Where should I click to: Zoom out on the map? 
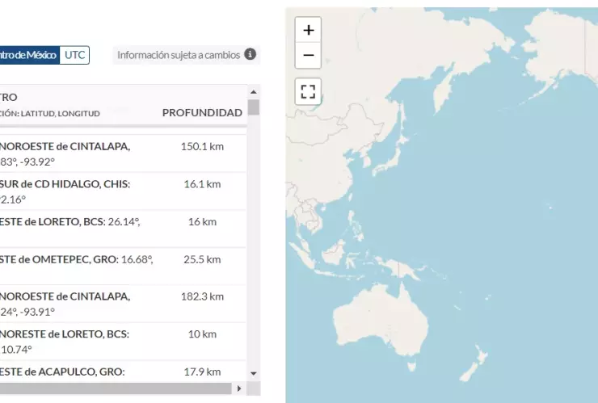[308, 56]
